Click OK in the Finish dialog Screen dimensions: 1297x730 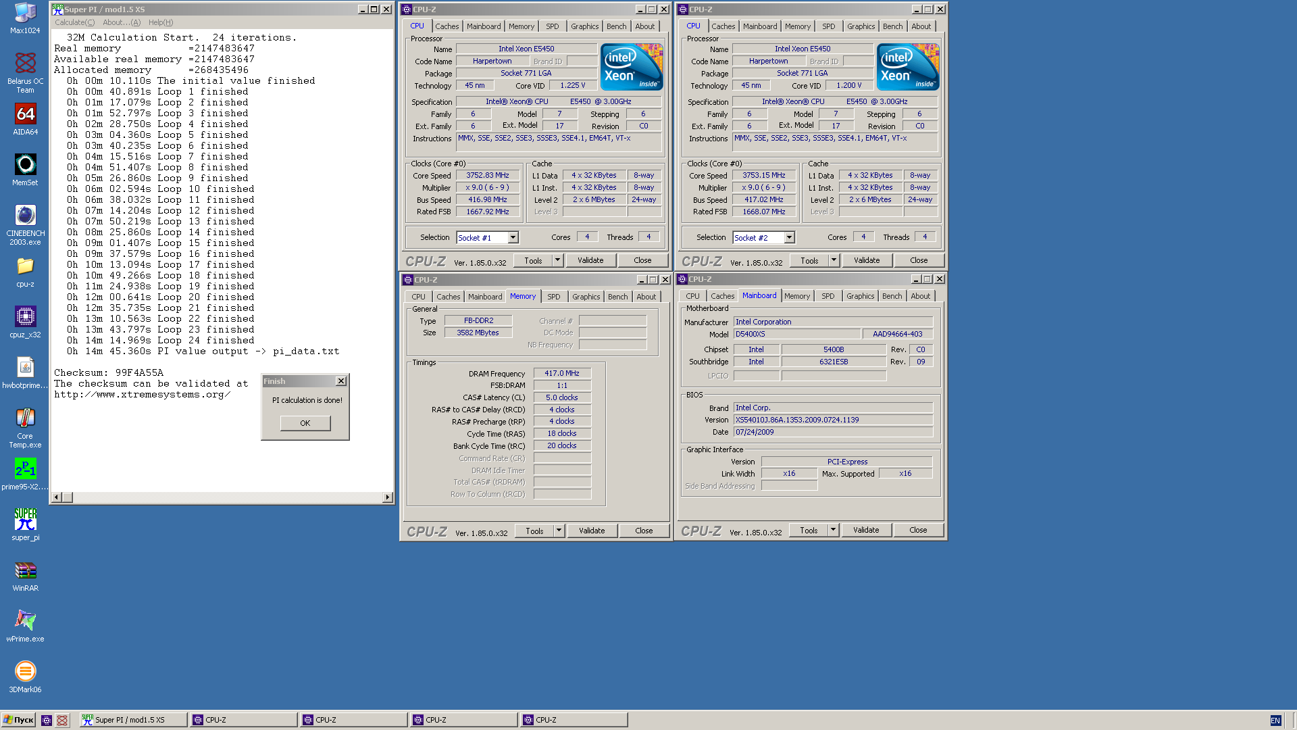tap(305, 423)
